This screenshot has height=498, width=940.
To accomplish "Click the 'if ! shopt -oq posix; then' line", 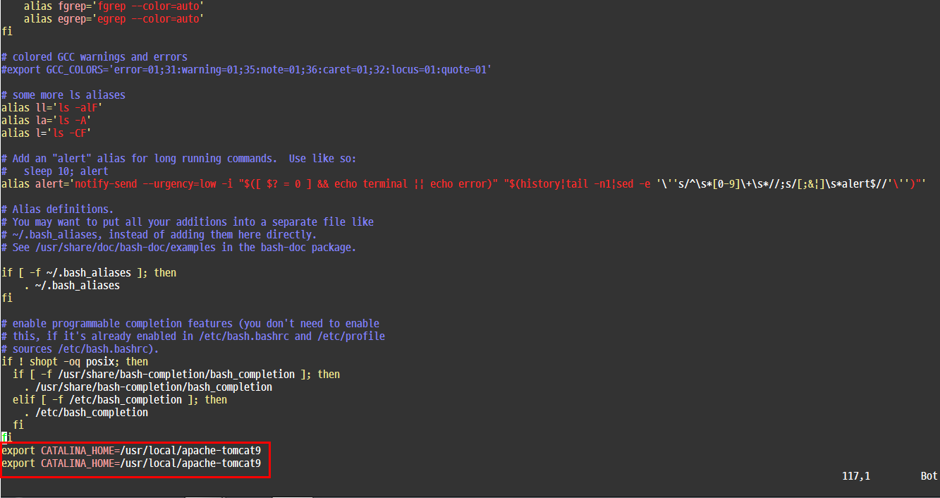I will click(x=75, y=361).
